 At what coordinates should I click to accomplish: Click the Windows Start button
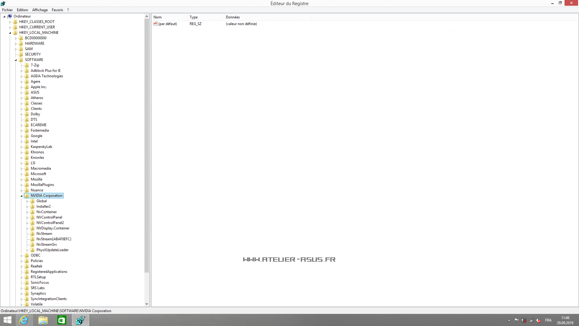(7, 320)
